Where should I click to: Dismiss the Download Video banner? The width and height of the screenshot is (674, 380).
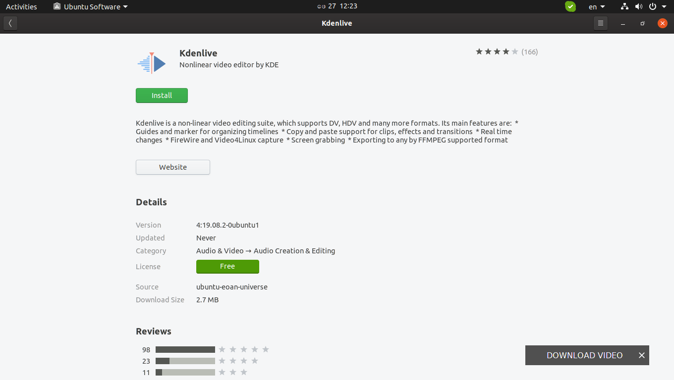642,355
